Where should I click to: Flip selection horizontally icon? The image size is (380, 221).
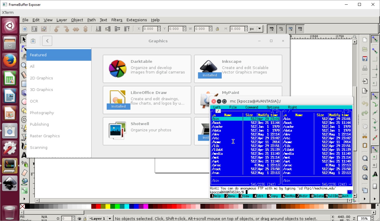(x=76, y=29)
